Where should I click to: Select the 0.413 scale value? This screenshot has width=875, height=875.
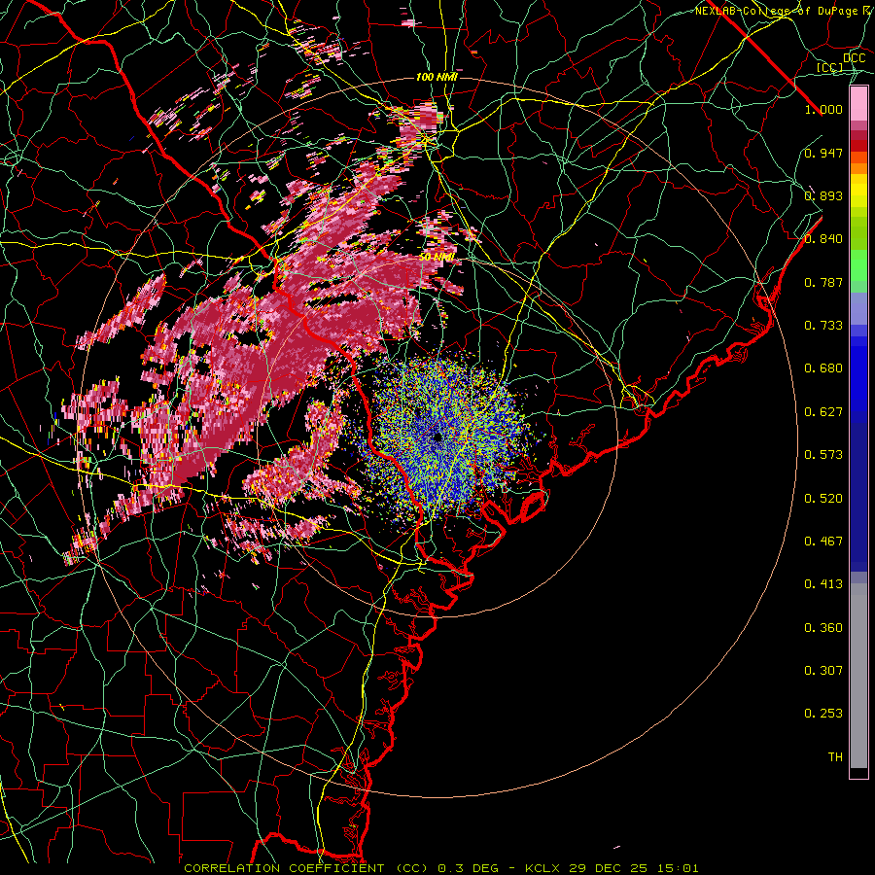823,584
